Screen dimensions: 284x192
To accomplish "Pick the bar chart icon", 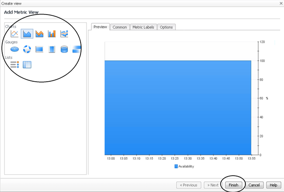I will tap(52, 34).
